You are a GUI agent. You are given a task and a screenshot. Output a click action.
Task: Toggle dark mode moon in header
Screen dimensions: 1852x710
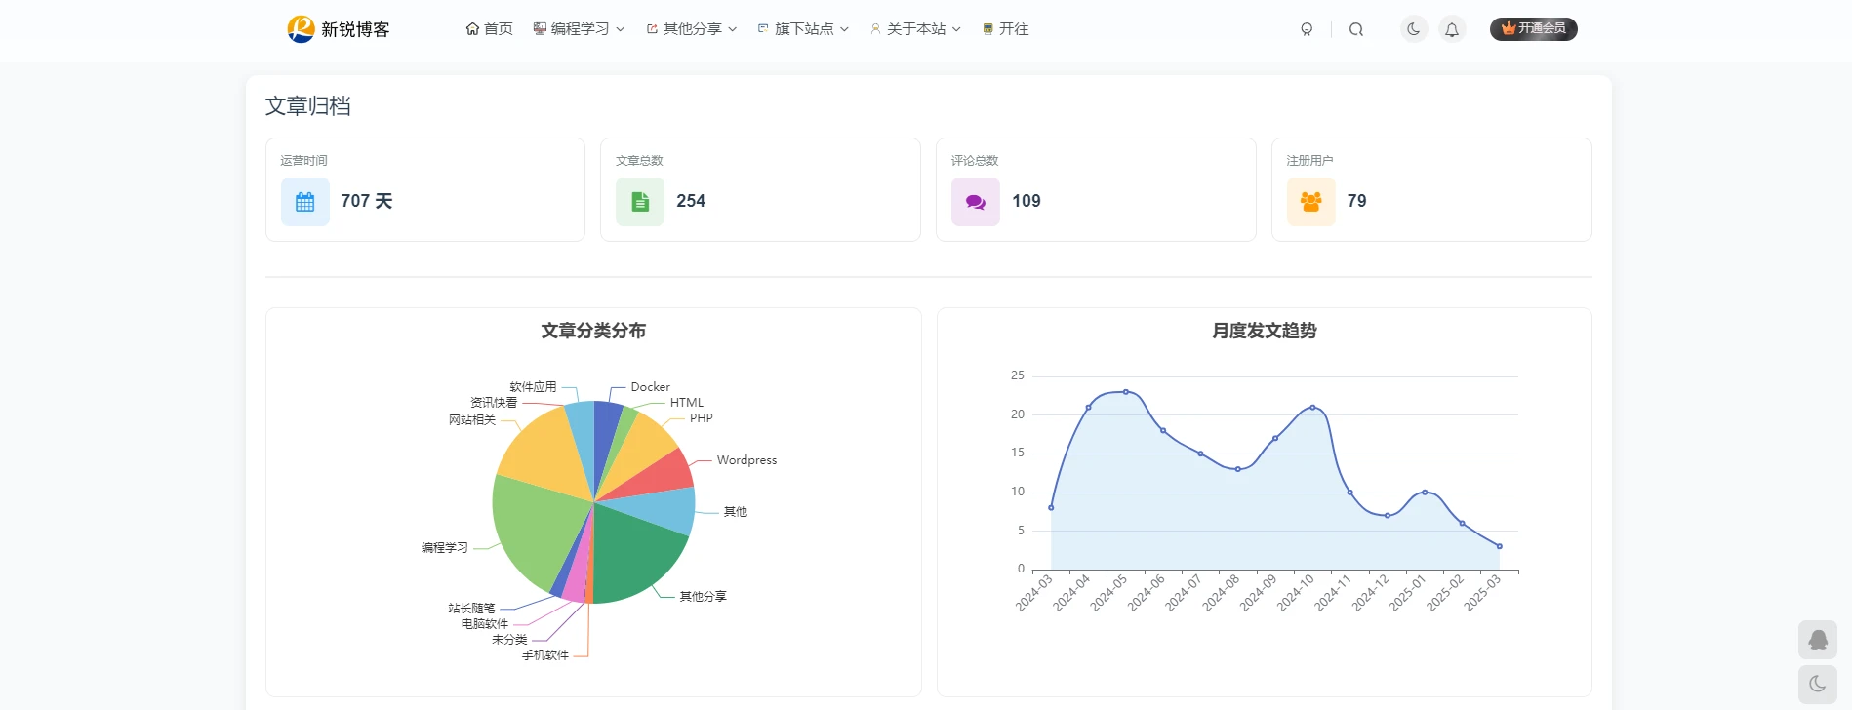(1414, 29)
